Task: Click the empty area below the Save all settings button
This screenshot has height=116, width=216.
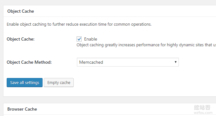Action: coord(24,92)
